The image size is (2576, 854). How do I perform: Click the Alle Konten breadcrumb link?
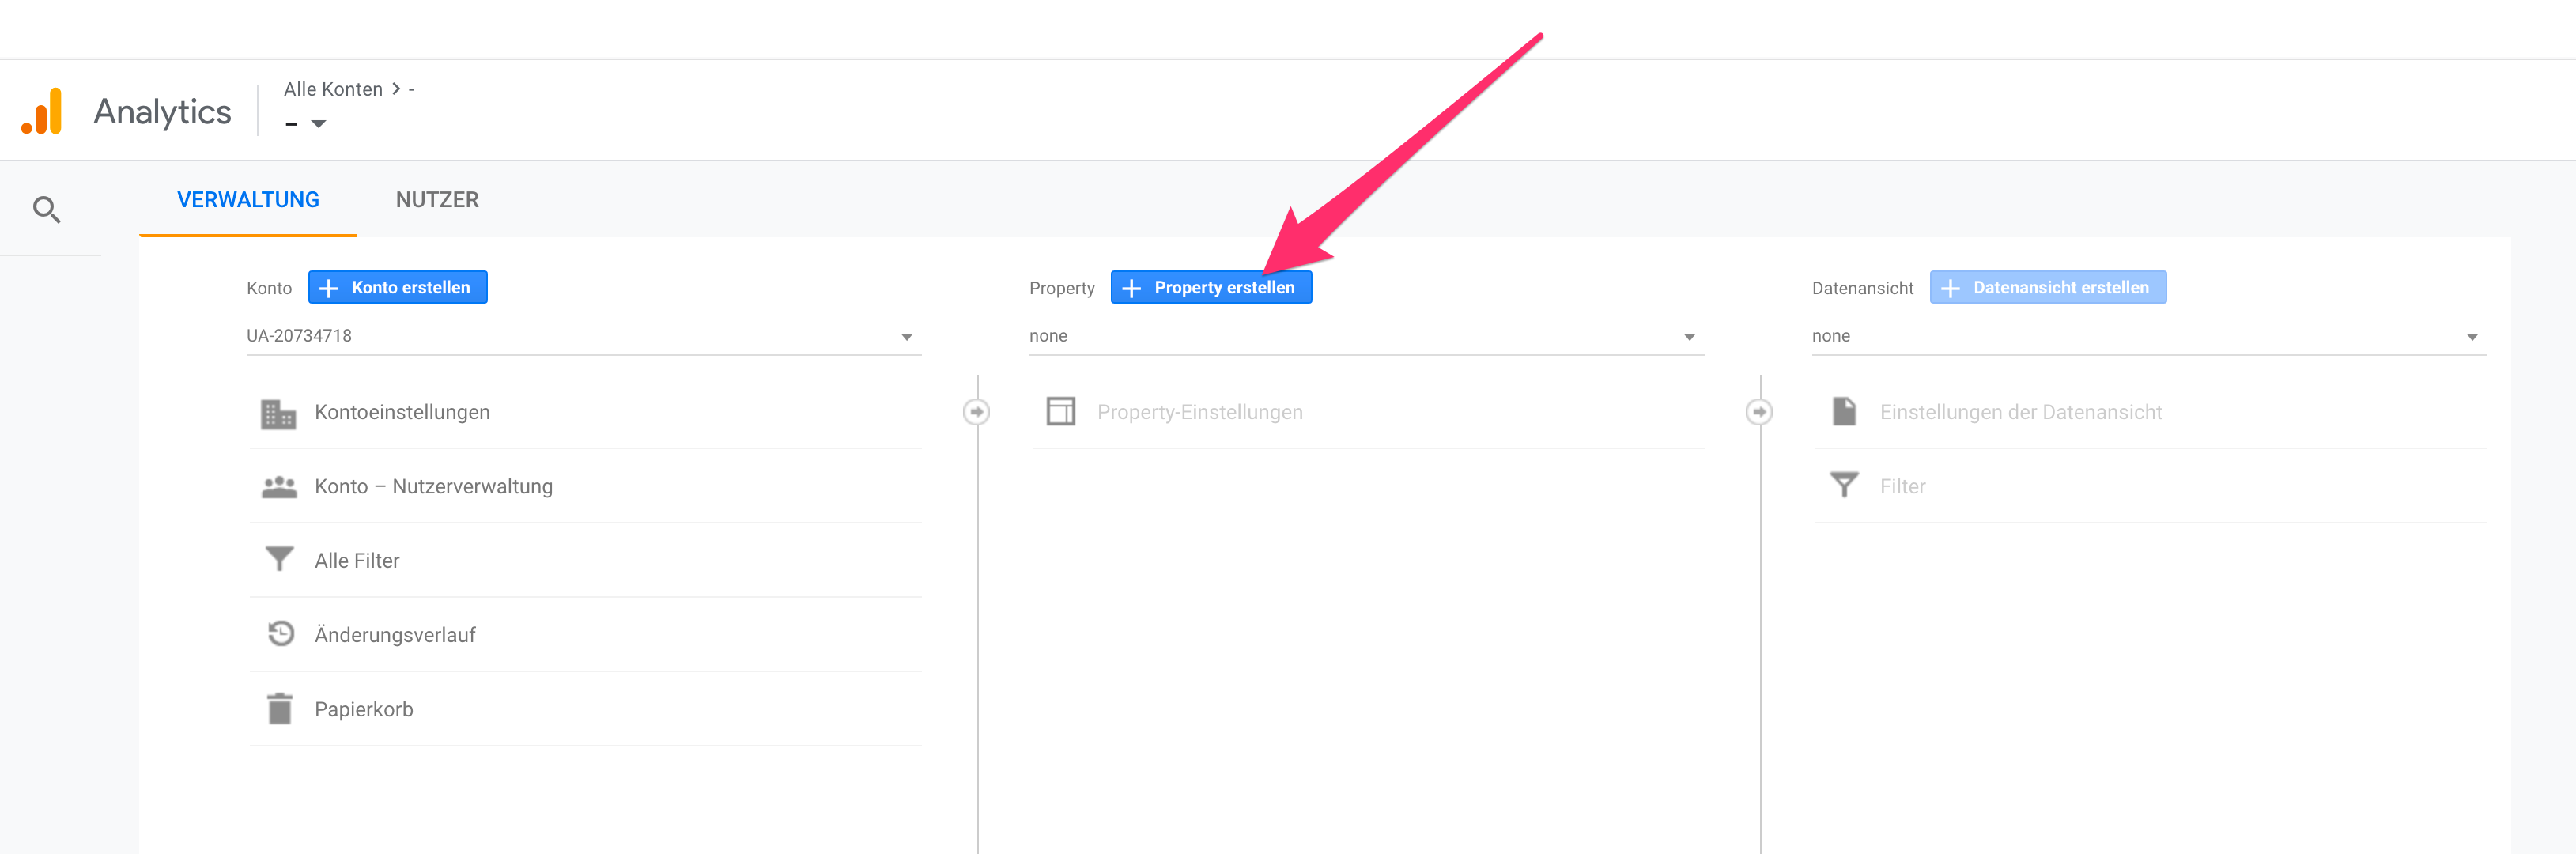tap(333, 89)
